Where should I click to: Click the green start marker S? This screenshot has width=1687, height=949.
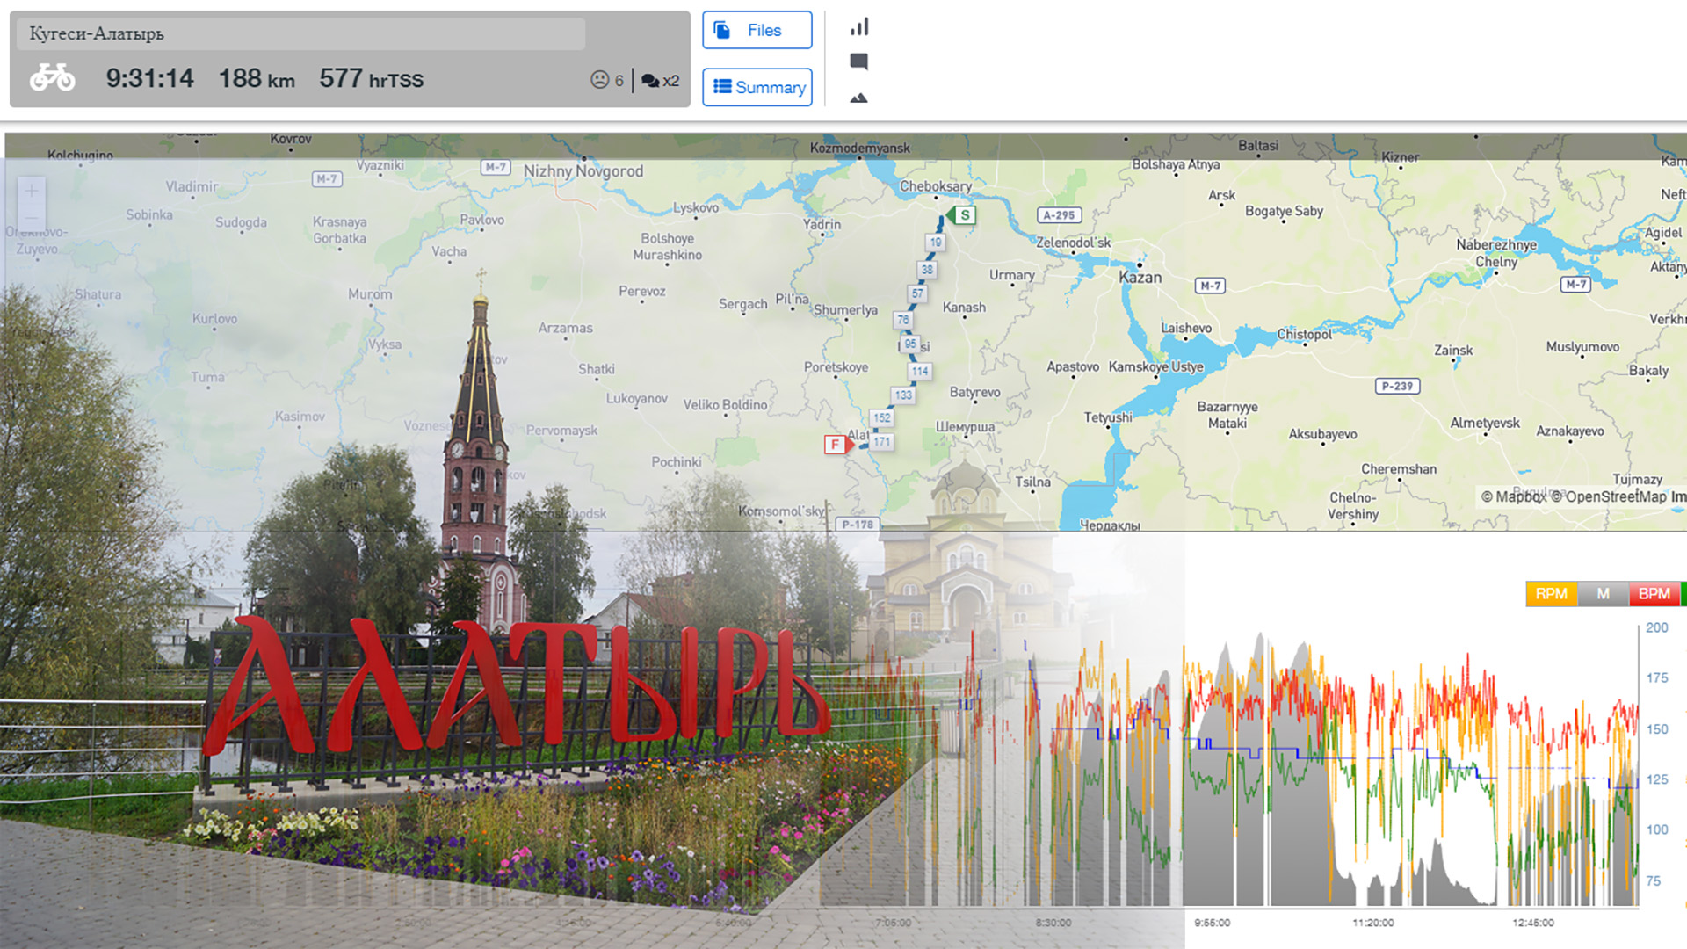(x=964, y=215)
